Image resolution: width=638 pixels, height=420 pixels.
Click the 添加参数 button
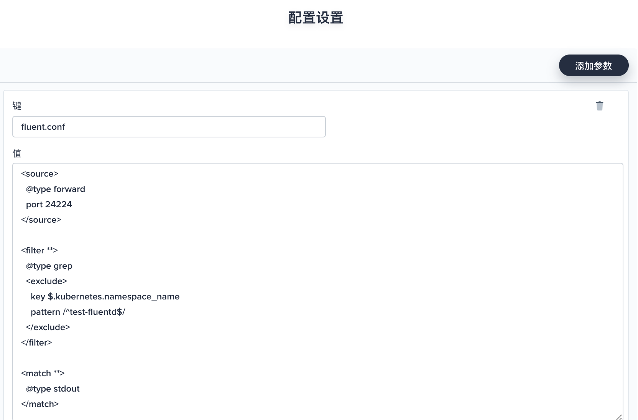(x=594, y=65)
